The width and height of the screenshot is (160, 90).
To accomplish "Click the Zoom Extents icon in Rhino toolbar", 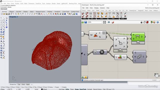I will point(32,14).
